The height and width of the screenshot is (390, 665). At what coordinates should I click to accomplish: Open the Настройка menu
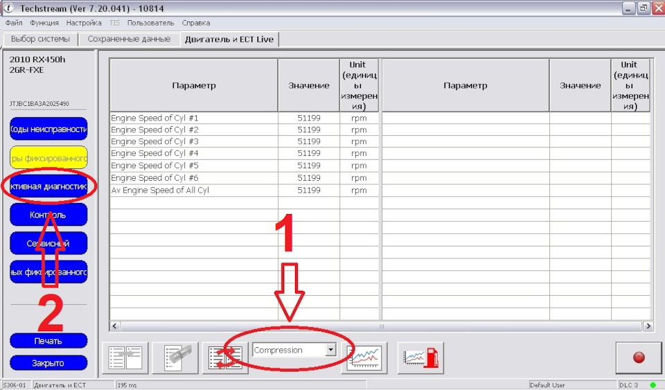84,23
